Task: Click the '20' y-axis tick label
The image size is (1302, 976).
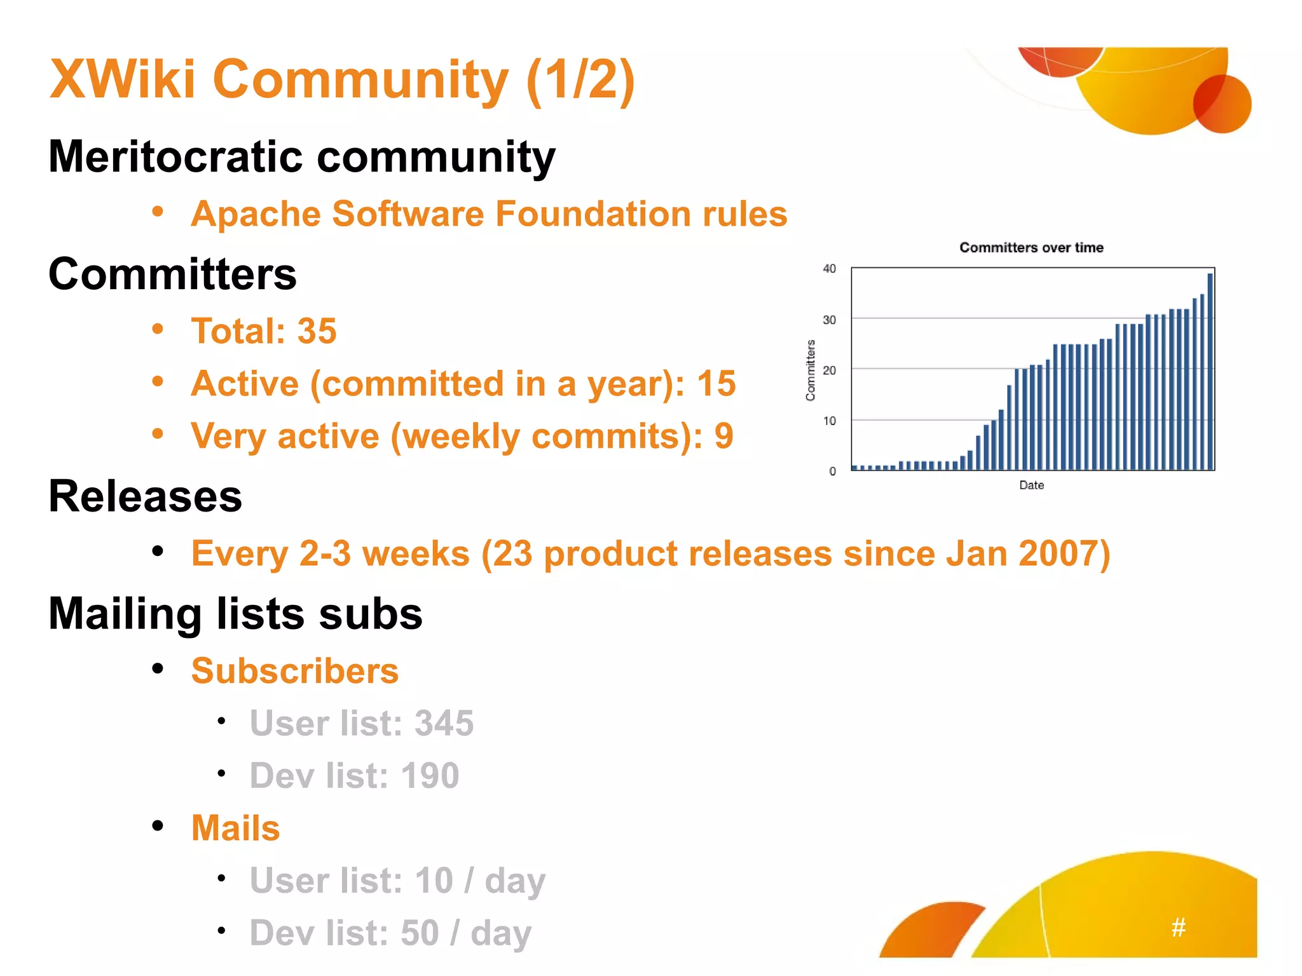Action: coord(830,370)
